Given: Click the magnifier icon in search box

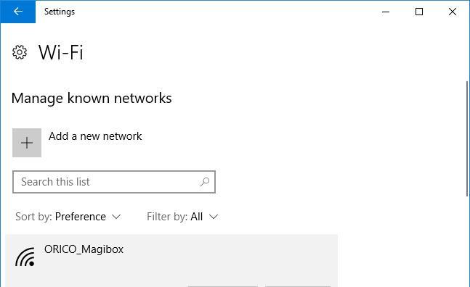Looking at the screenshot, I should [205, 181].
